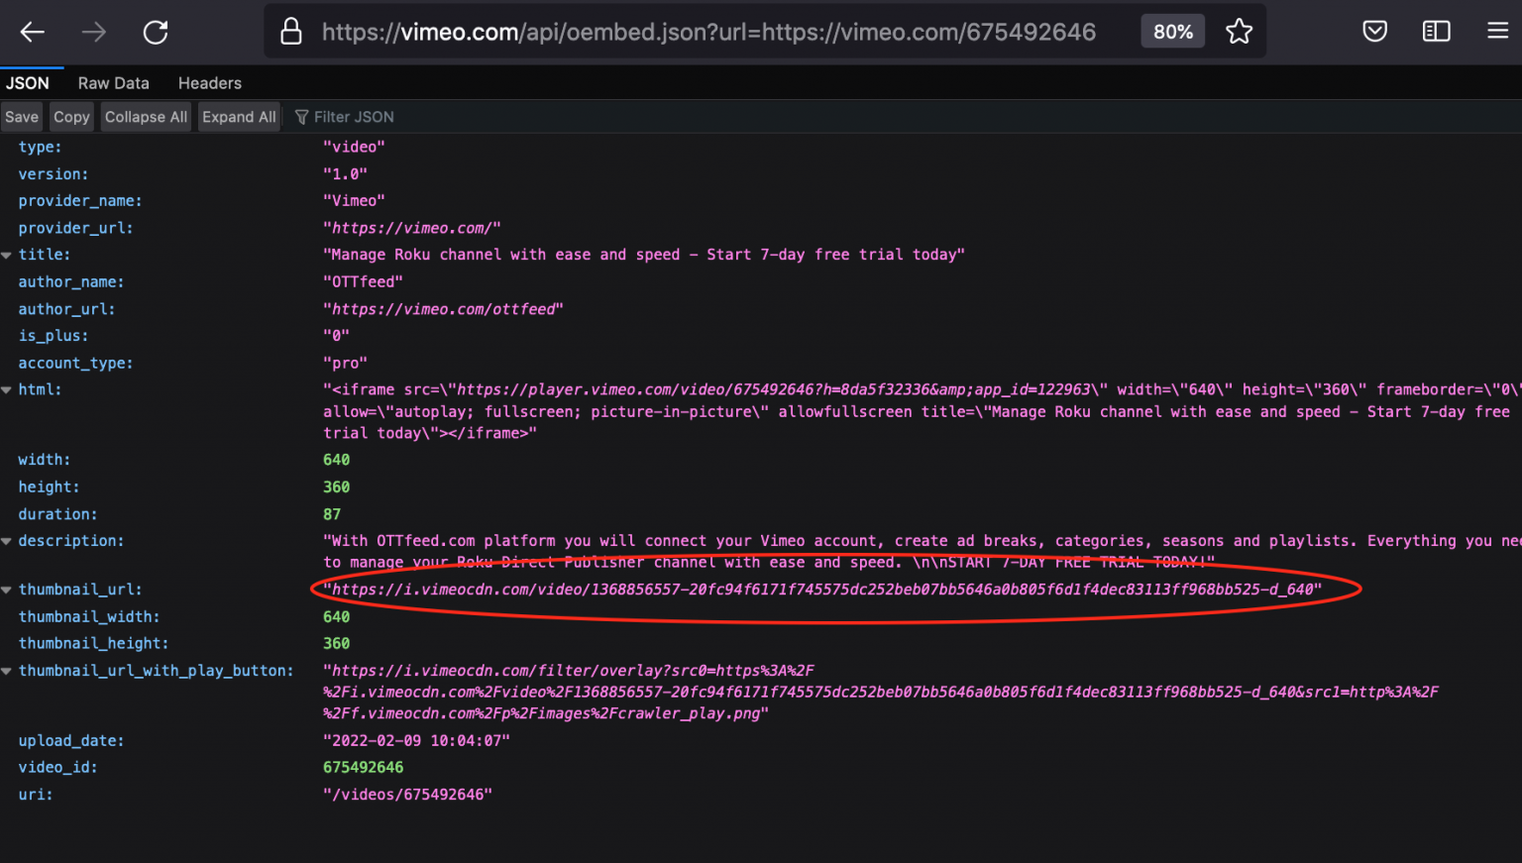Click the Save button
Viewport: 1522px width, 863px height.
[21, 116]
